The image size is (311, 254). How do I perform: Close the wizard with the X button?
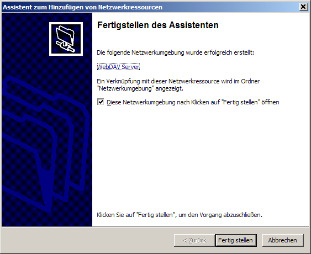303,7
